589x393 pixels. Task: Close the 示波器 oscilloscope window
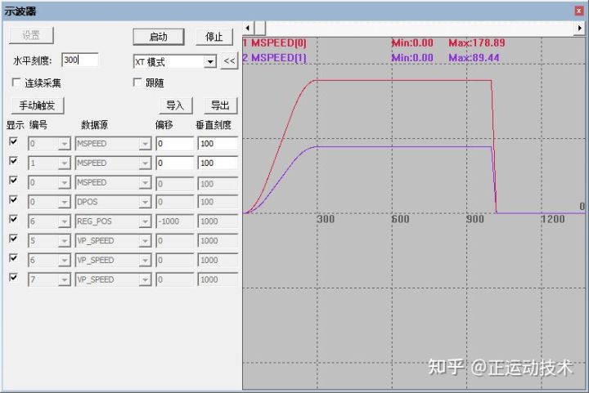pyautogui.click(x=579, y=11)
